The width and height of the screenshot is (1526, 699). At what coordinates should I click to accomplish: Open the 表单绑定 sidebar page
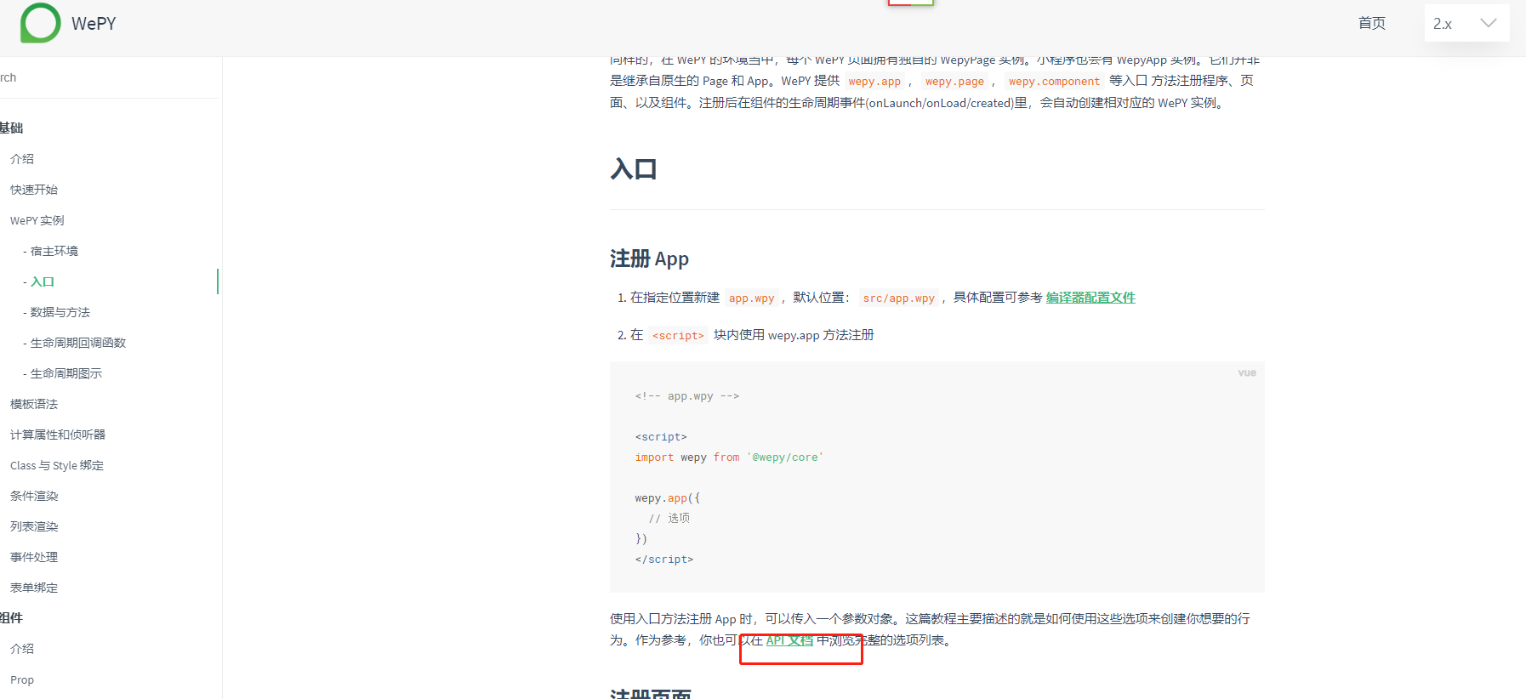[34, 588]
